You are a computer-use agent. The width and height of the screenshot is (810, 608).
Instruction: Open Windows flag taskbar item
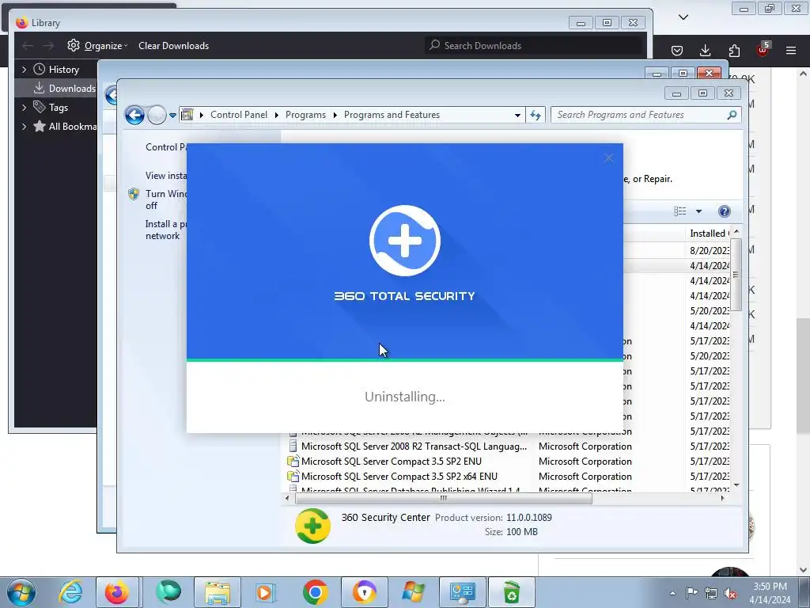[413, 592]
